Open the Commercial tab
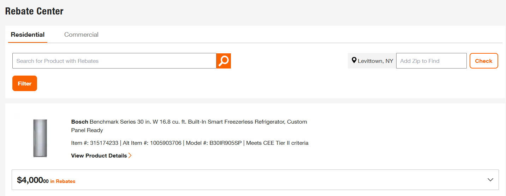This screenshot has width=506, height=196. pos(81,35)
